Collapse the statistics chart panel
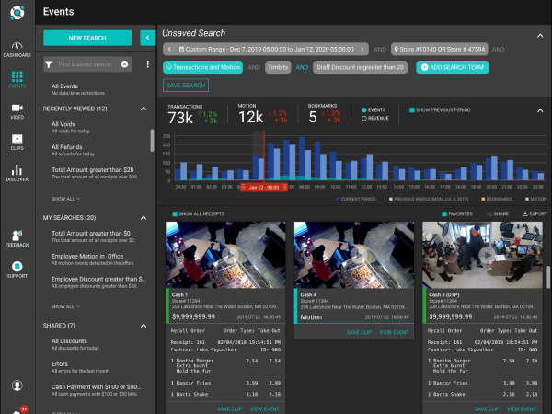This screenshot has height=414, width=552. (x=540, y=110)
